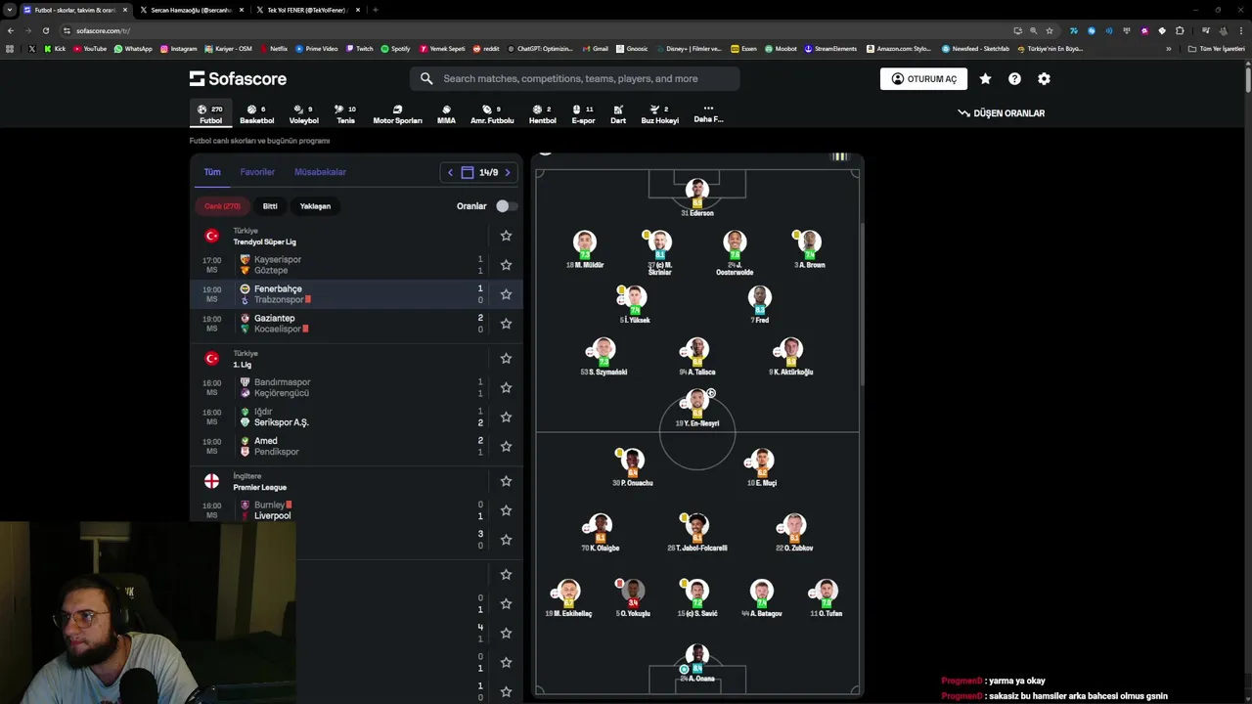
Task: Toggle the Oranlar switch
Action: [506, 206]
